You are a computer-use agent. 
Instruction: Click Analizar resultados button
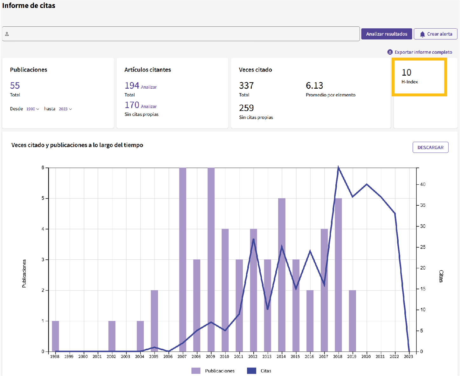[x=387, y=34]
